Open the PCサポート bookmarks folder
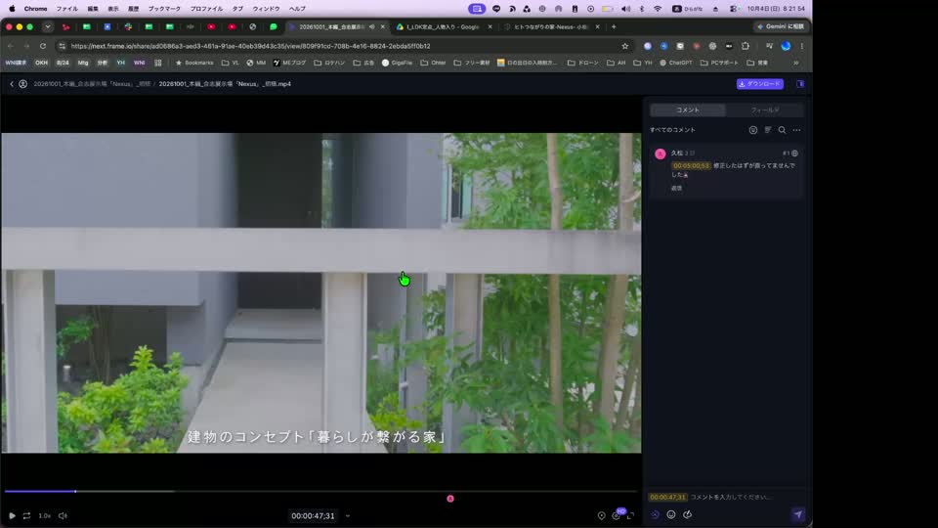This screenshot has width=938, height=528. [x=720, y=63]
